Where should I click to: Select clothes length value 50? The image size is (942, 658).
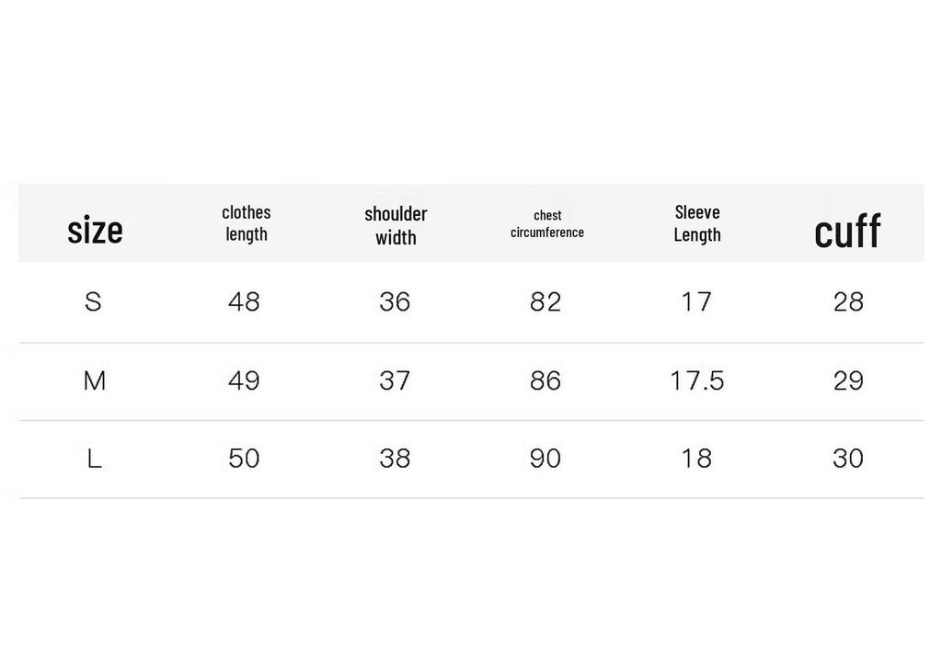[x=244, y=459]
